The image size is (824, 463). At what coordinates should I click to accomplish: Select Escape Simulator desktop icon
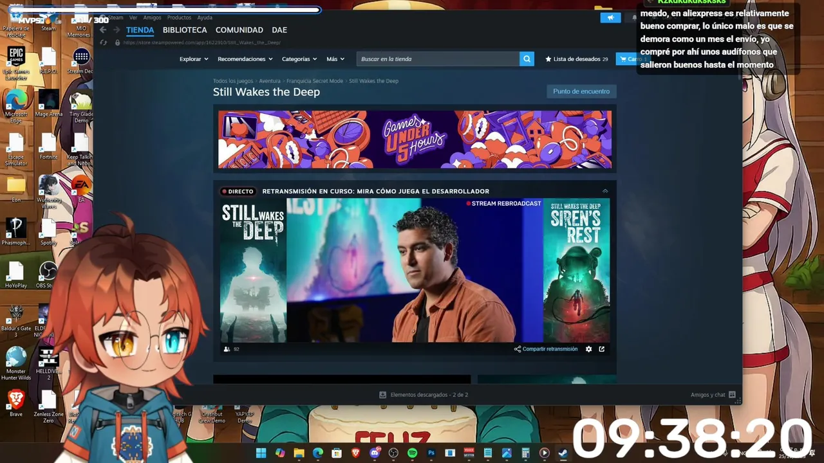click(16, 149)
